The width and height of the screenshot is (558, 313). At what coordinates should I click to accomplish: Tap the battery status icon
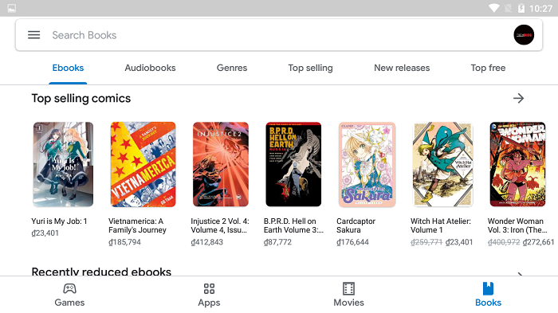(x=521, y=8)
